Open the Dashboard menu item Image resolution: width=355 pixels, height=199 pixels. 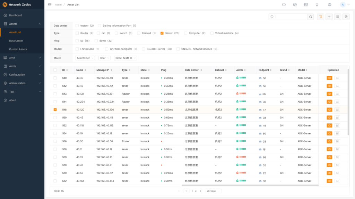pos(22,15)
